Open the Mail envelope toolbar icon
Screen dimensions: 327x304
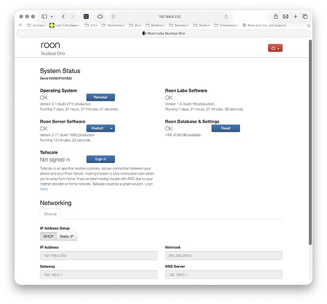coord(286,16)
